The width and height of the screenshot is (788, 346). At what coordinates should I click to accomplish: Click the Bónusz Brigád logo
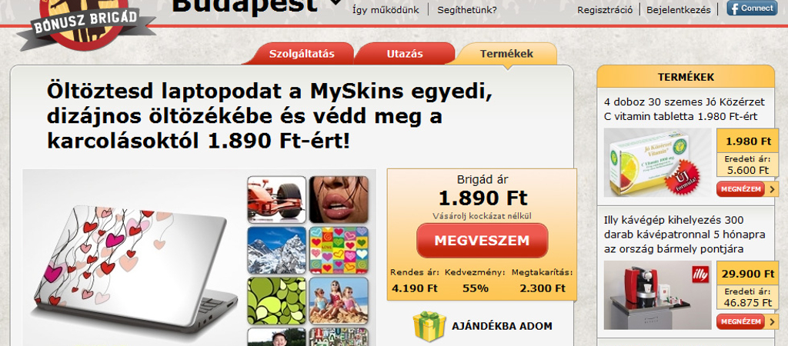(85, 22)
